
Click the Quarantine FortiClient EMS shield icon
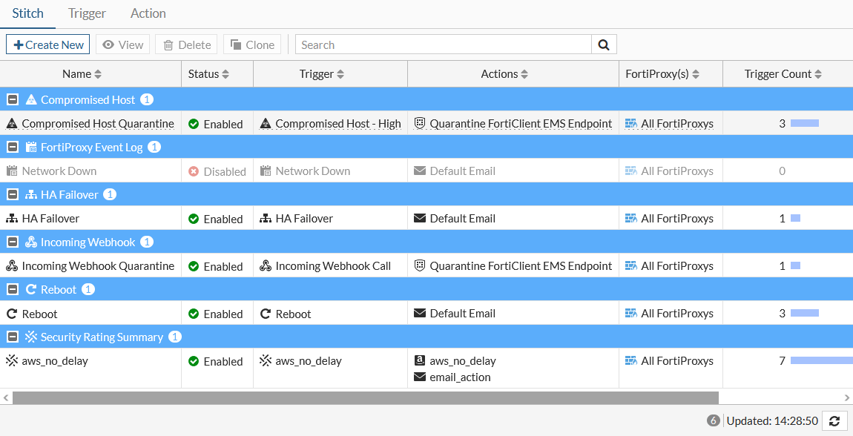coord(420,124)
